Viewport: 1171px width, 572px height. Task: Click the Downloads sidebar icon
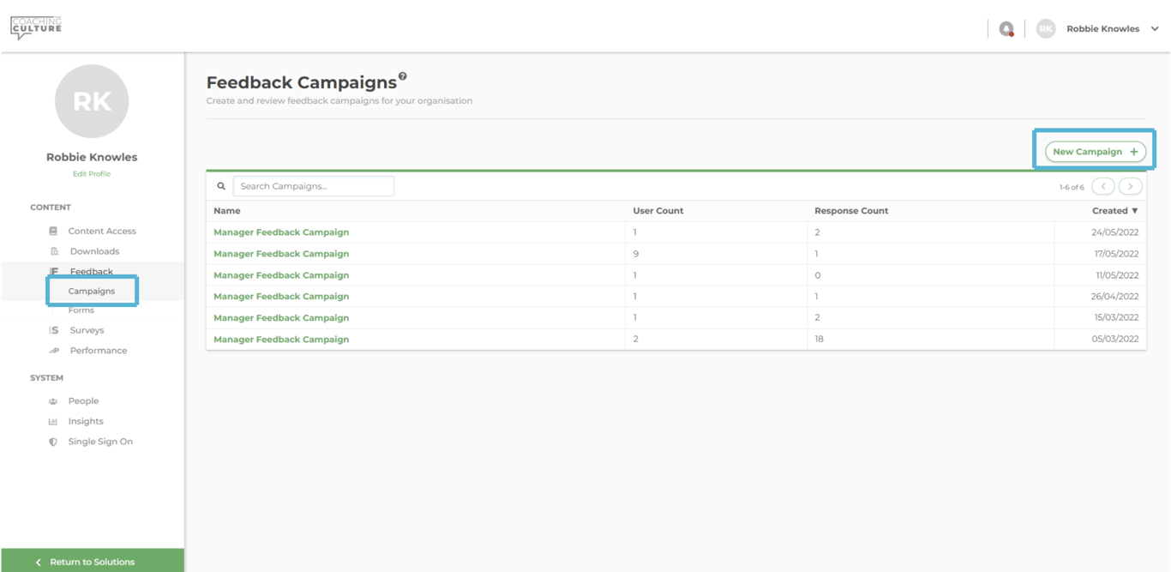click(x=54, y=251)
